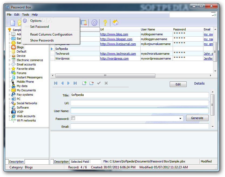Click the Favorite sites star icon
This screenshot has height=177, width=225.
13,69
